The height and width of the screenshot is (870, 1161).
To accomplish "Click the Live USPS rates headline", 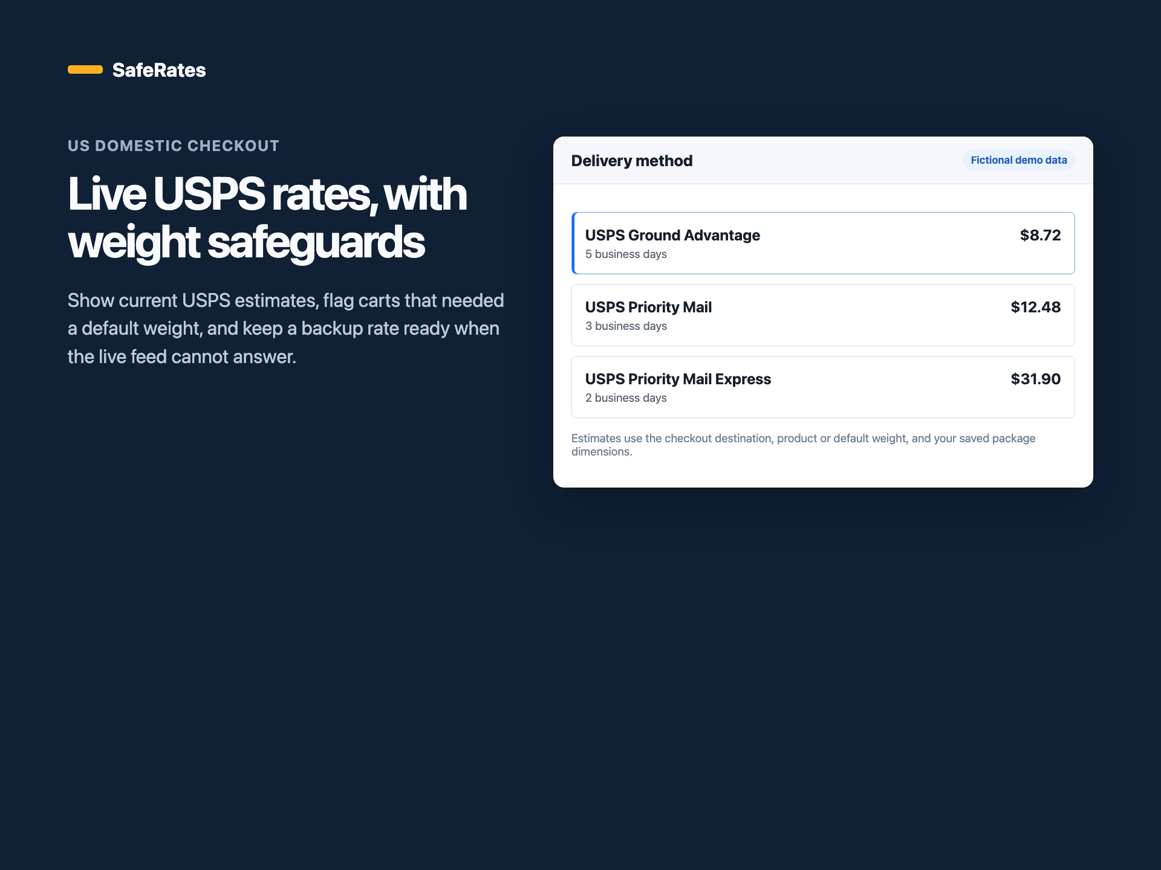I will pyautogui.click(x=267, y=218).
